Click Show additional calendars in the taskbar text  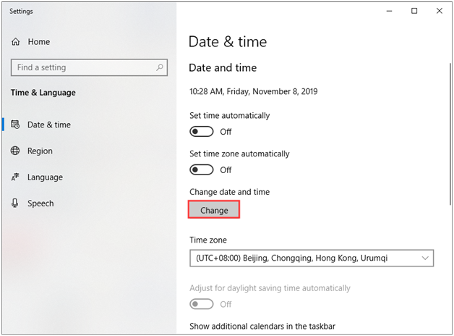click(262, 327)
